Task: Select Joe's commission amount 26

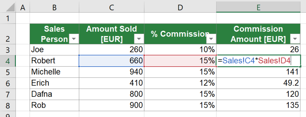Action: [258, 50]
